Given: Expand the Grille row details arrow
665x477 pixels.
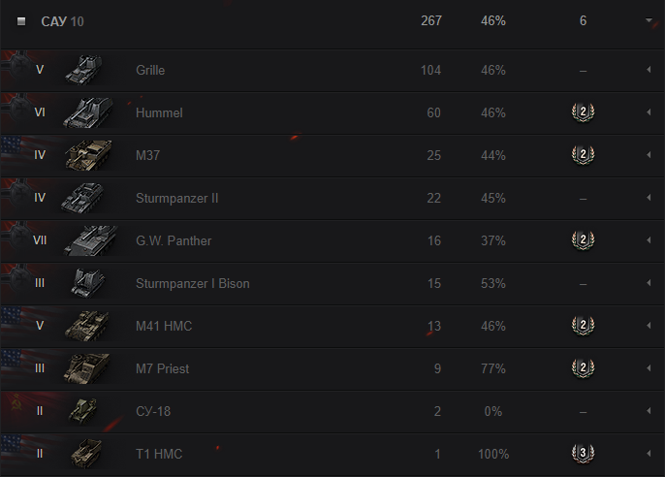Looking at the screenshot, I should 648,71.
